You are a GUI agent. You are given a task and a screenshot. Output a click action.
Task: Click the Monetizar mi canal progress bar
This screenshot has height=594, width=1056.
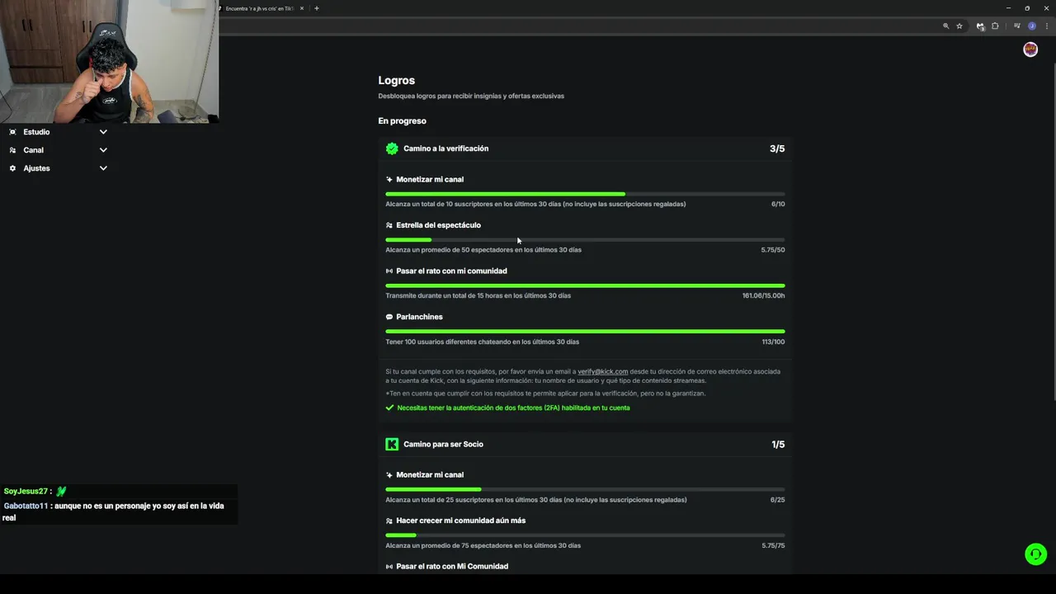pyautogui.click(x=585, y=194)
